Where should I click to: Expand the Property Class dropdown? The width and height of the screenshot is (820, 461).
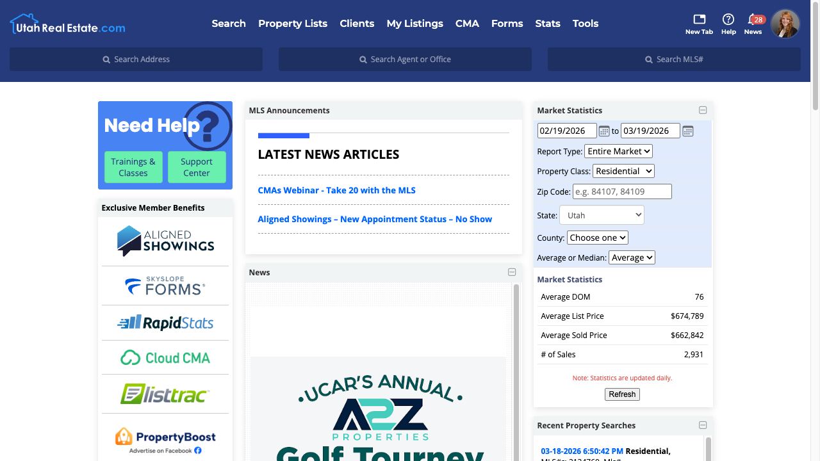(623, 171)
